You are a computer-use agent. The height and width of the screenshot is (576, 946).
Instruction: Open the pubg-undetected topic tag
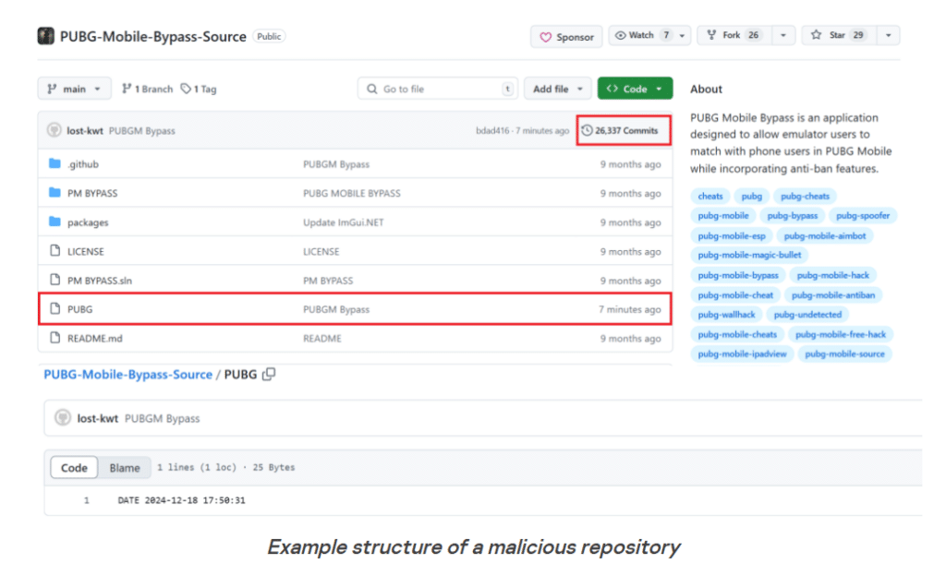click(807, 315)
